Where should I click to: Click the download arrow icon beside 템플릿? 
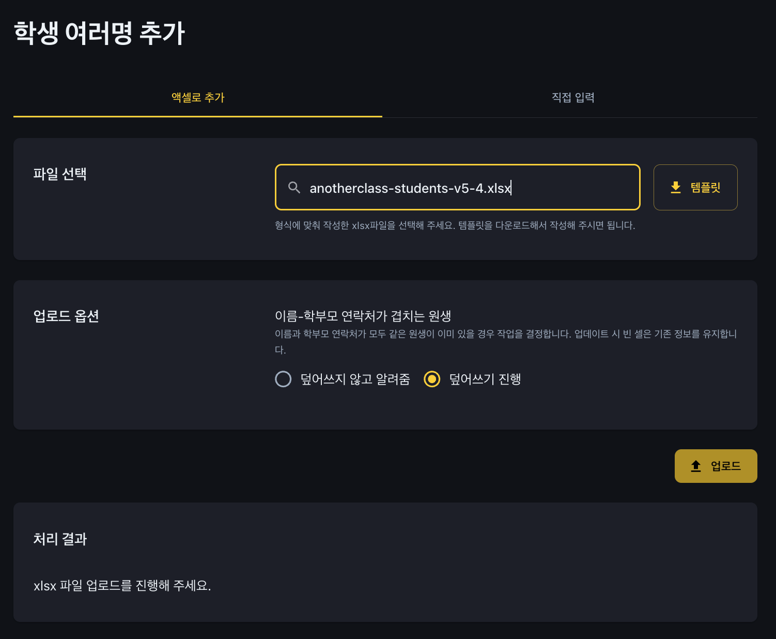pos(676,188)
